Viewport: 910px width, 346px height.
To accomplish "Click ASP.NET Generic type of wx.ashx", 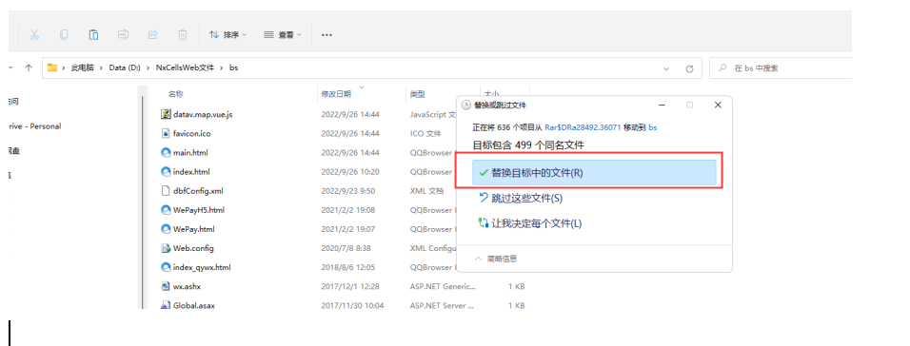I will [x=443, y=286].
